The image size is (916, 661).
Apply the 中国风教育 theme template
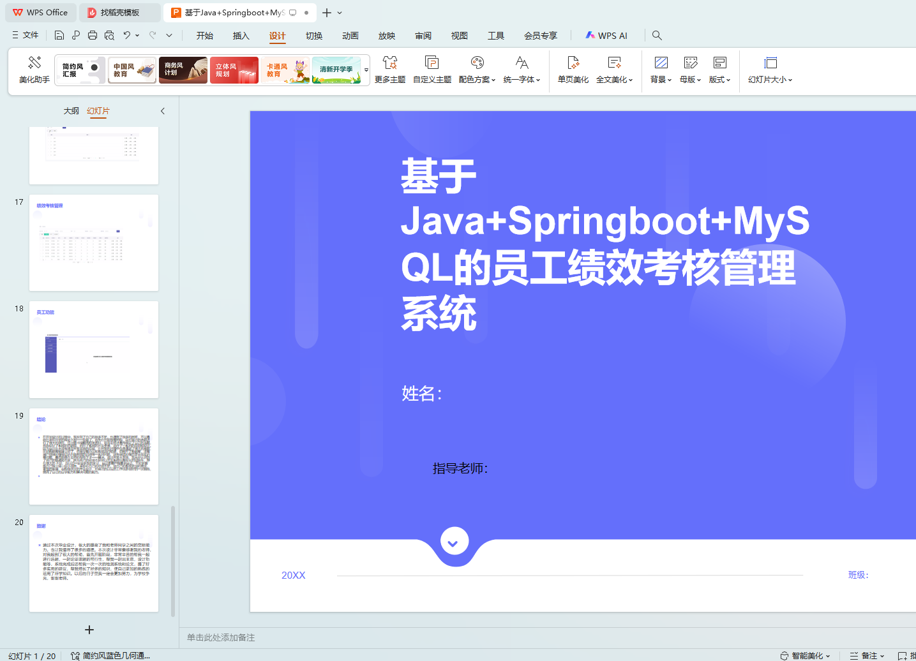(132, 70)
